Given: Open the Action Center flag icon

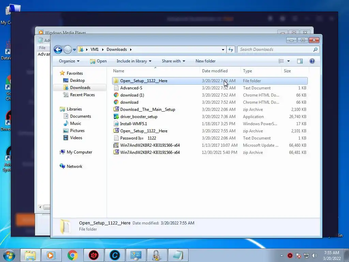Looking at the screenshot, I should [298, 256].
